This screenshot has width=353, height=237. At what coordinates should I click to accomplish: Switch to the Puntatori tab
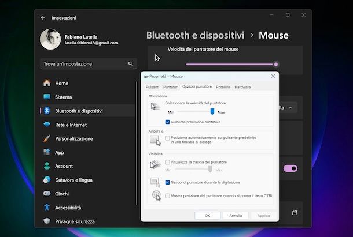click(x=171, y=87)
